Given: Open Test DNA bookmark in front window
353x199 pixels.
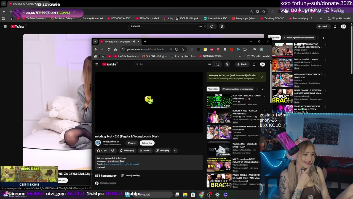Looking at the screenshot, I should (155, 56).
